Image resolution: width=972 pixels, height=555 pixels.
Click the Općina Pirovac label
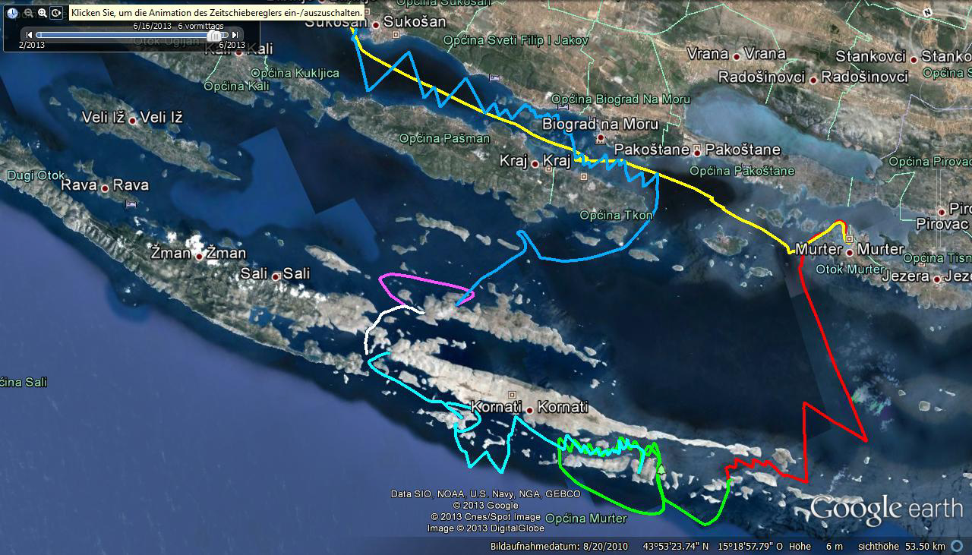pos(931,162)
